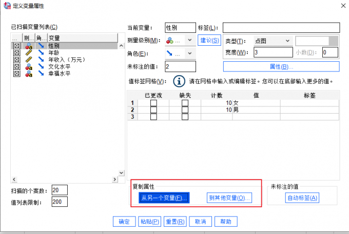349x234 pixels.
Task: Click the blue information icon near 值标签网格
Action: pyautogui.click(x=179, y=81)
